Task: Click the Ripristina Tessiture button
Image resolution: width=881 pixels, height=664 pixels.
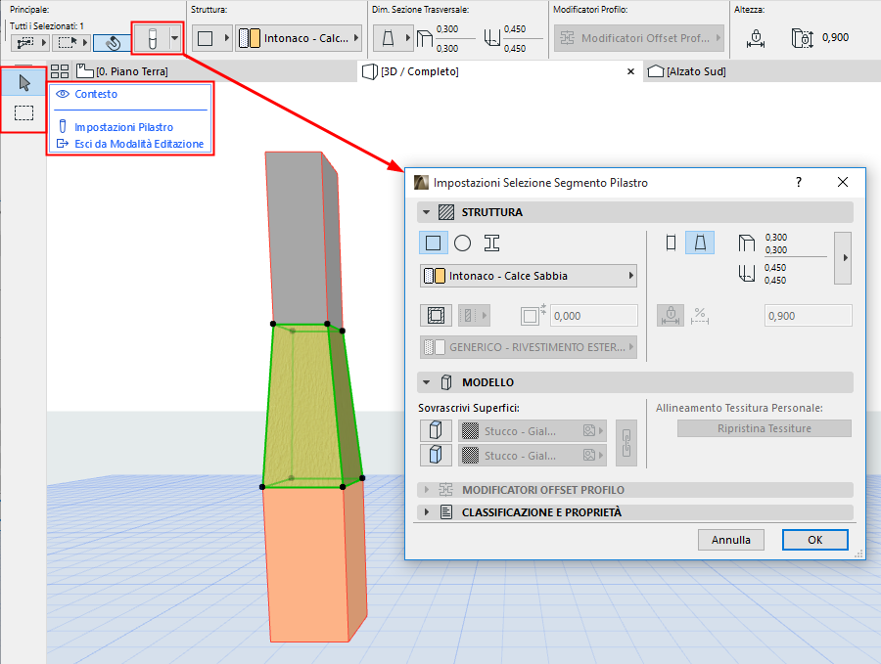Action: pyautogui.click(x=765, y=428)
